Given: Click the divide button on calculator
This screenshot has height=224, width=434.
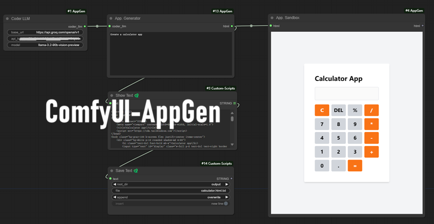Looking at the screenshot, I should [x=371, y=110].
